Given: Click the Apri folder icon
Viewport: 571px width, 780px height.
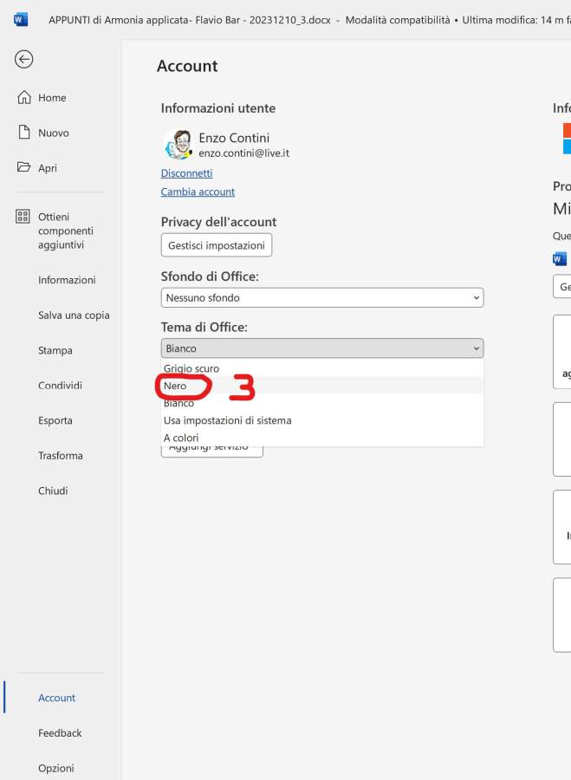Looking at the screenshot, I should point(24,168).
